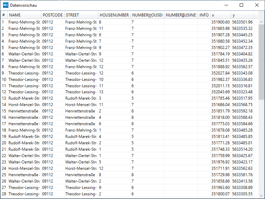Click the scrollbar down arrow
Screen dimensions: 265x199
click(262, 195)
